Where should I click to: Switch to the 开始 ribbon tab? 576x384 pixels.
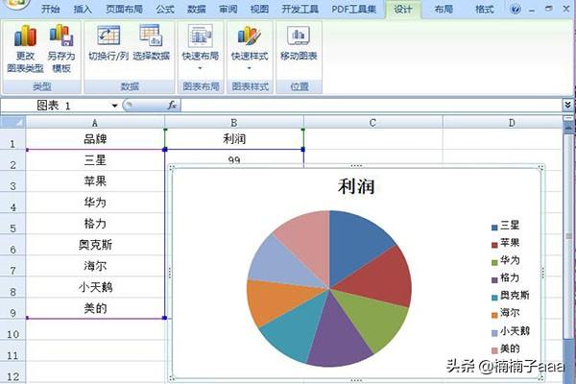click(50, 9)
